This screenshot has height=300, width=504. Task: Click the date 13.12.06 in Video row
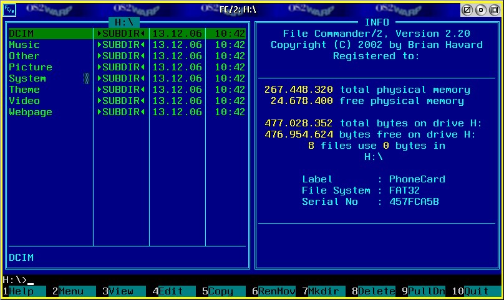click(x=177, y=101)
